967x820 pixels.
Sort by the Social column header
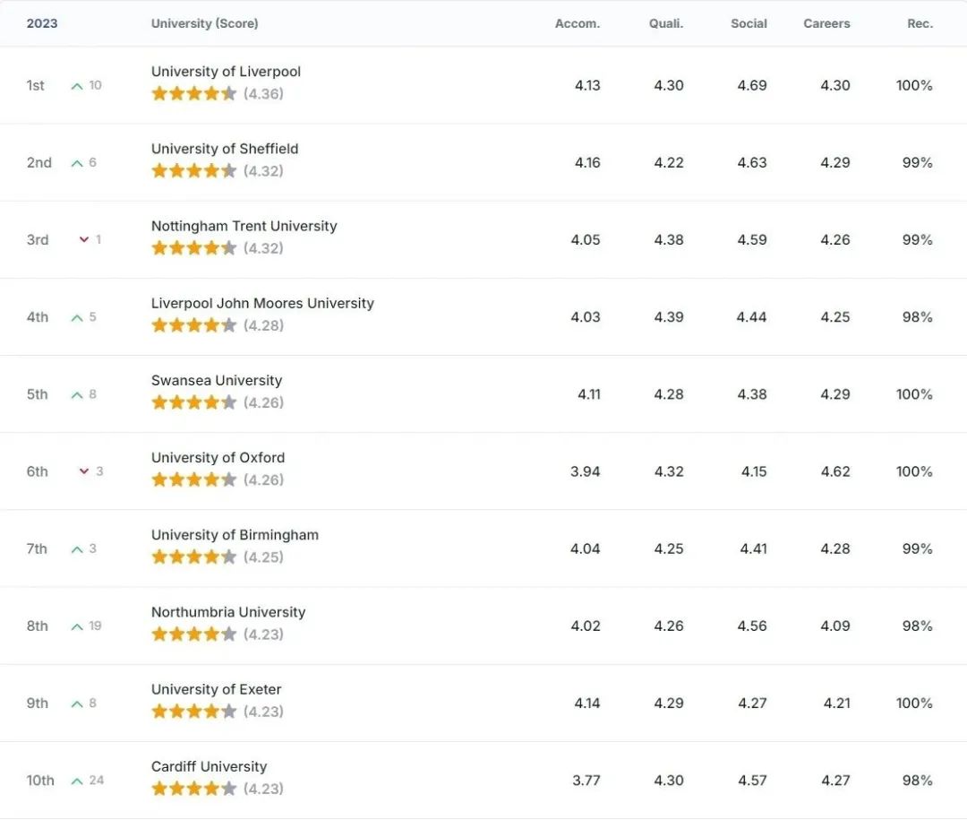(749, 23)
